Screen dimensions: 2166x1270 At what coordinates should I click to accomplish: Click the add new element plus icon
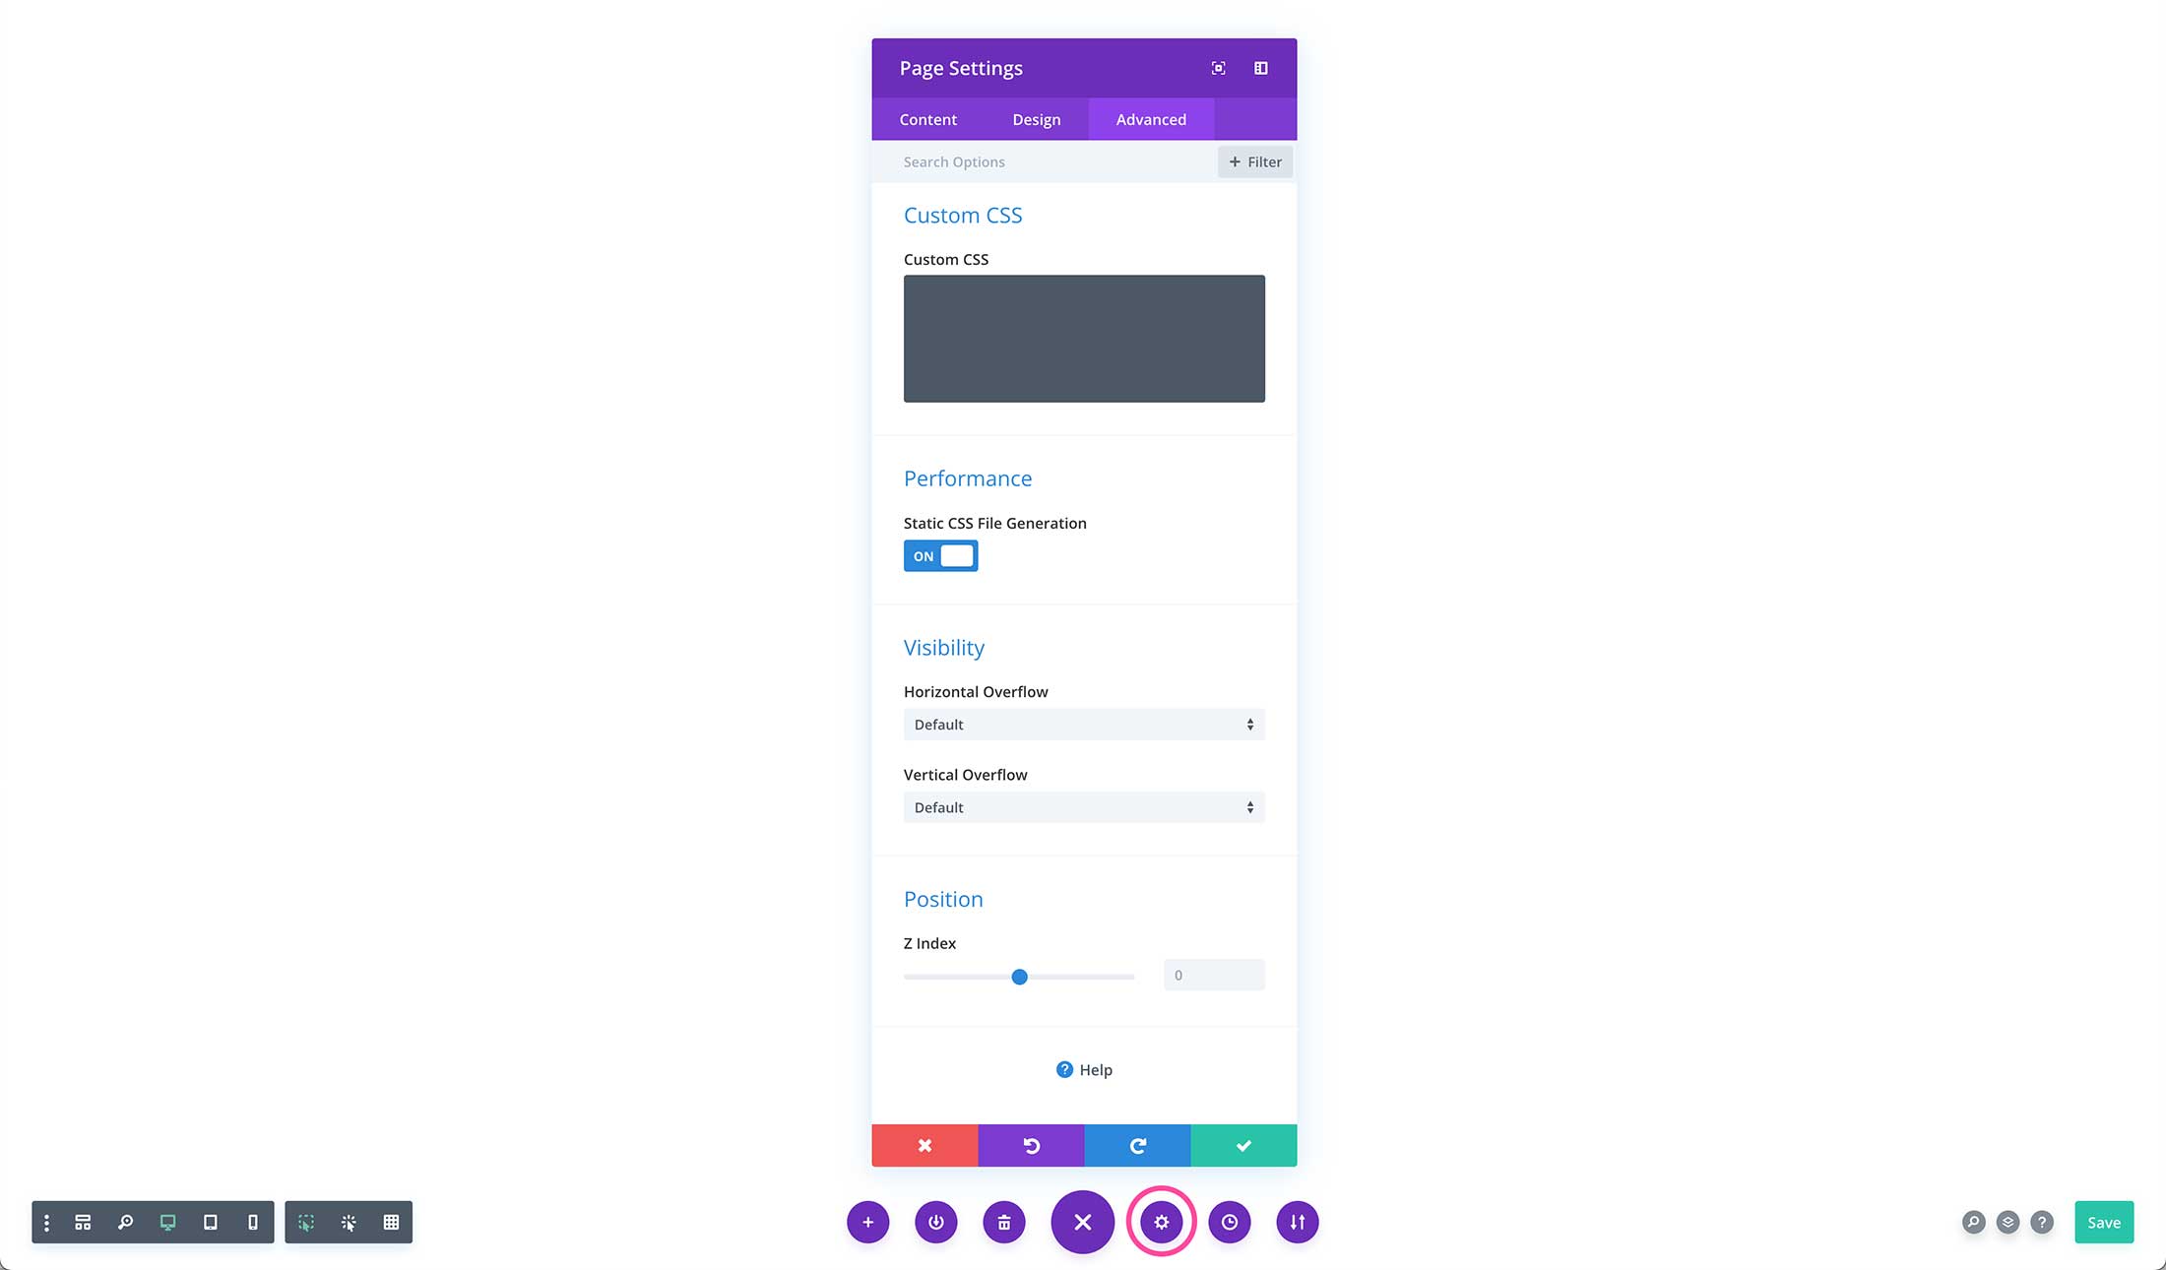click(866, 1222)
